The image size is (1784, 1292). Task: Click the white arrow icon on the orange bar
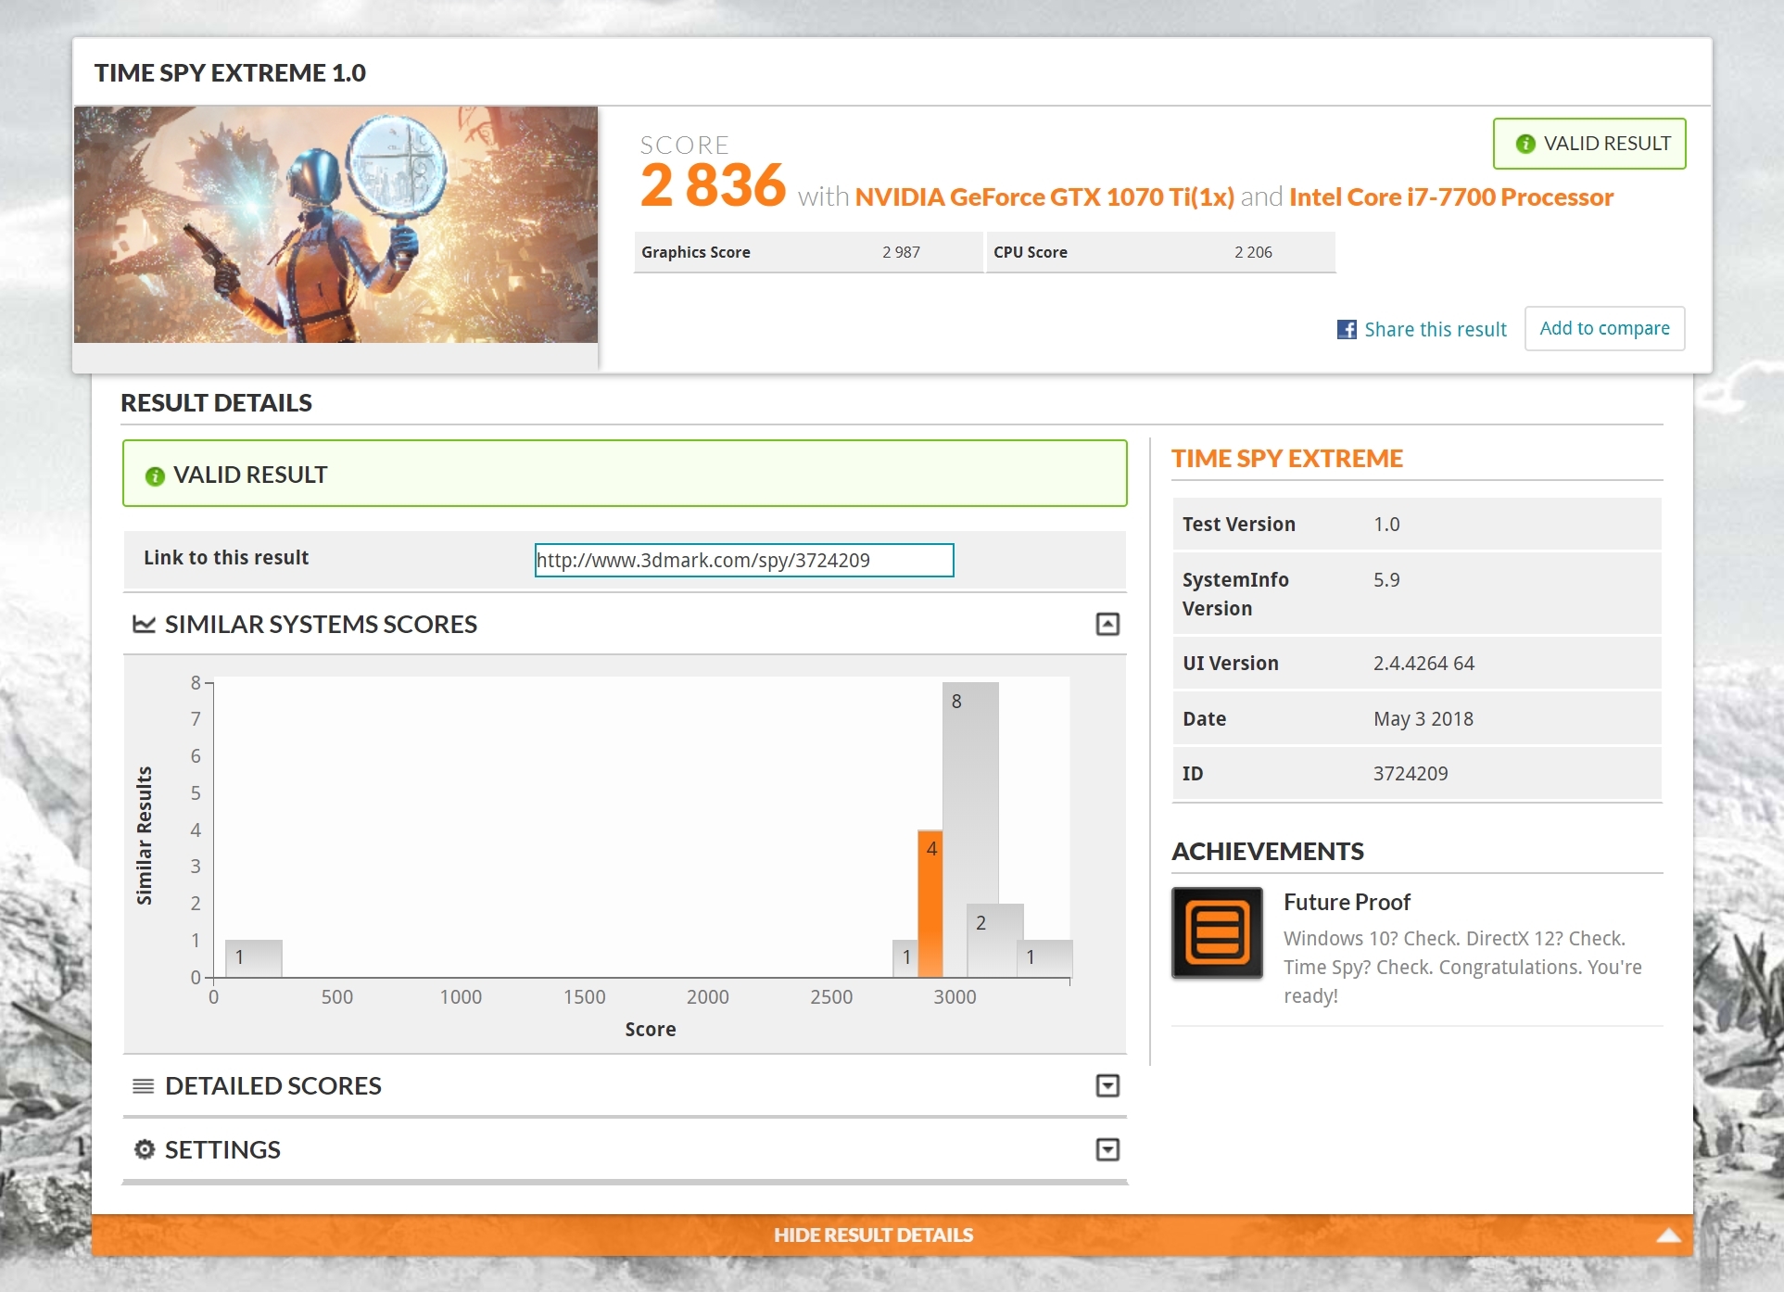(x=1668, y=1235)
